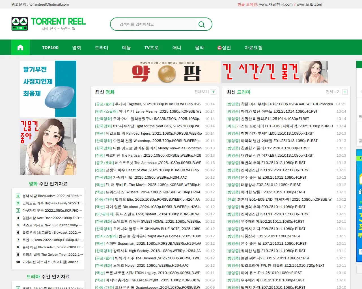Open the 애니 menu

(x=177, y=48)
